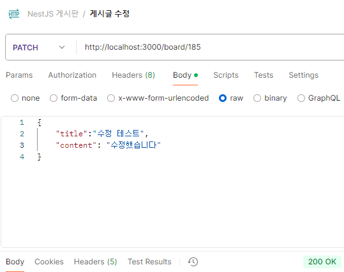
Task: Open the Params tab
Action: (x=19, y=75)
